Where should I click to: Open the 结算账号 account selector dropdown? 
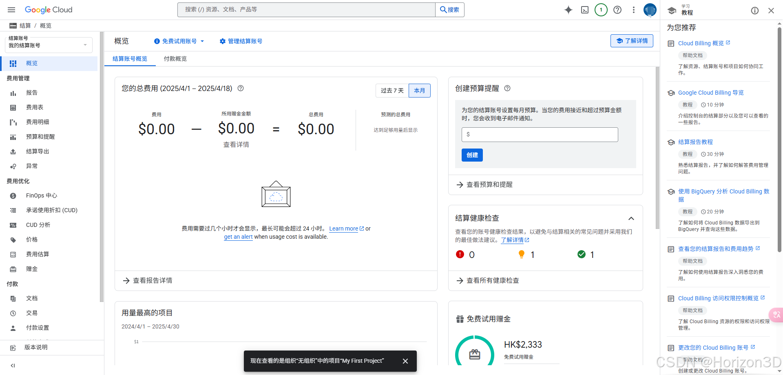pos(49,44)
